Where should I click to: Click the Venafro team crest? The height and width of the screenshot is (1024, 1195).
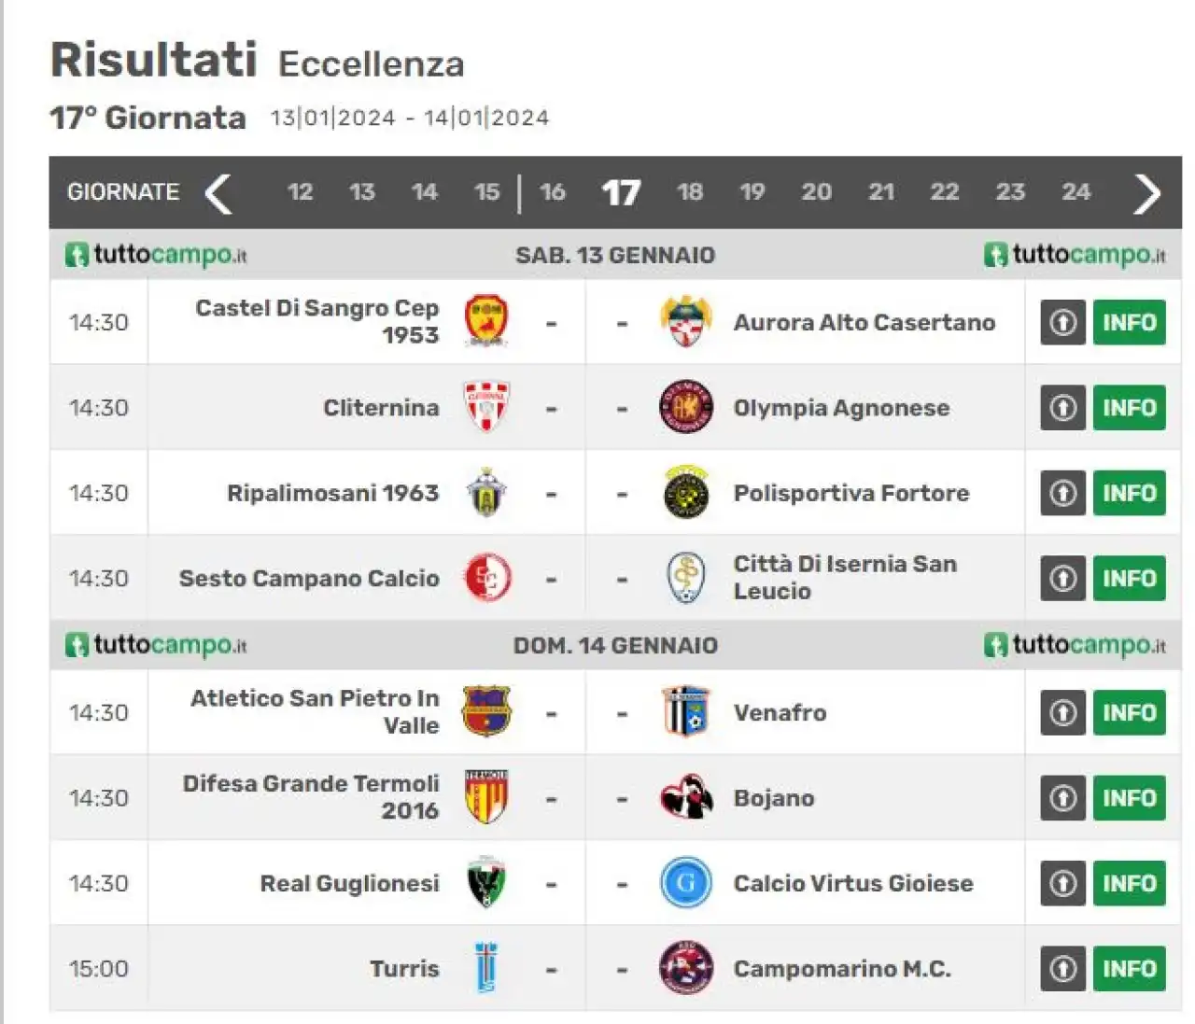tap(686, 712)
